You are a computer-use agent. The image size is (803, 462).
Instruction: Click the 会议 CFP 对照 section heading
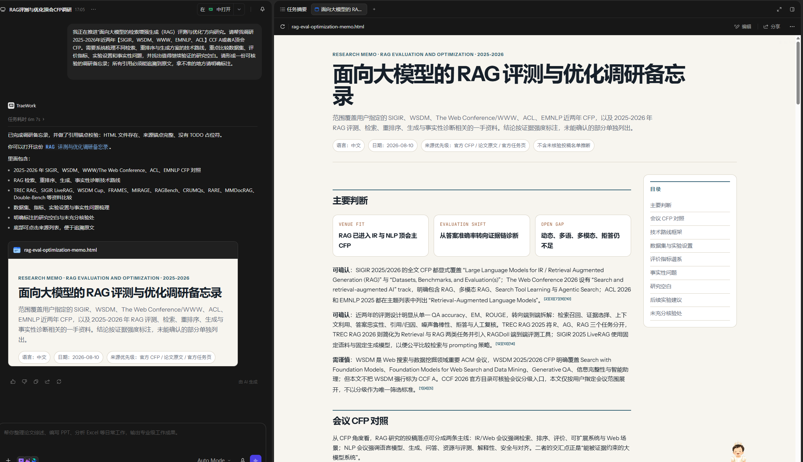coord(360,421)
